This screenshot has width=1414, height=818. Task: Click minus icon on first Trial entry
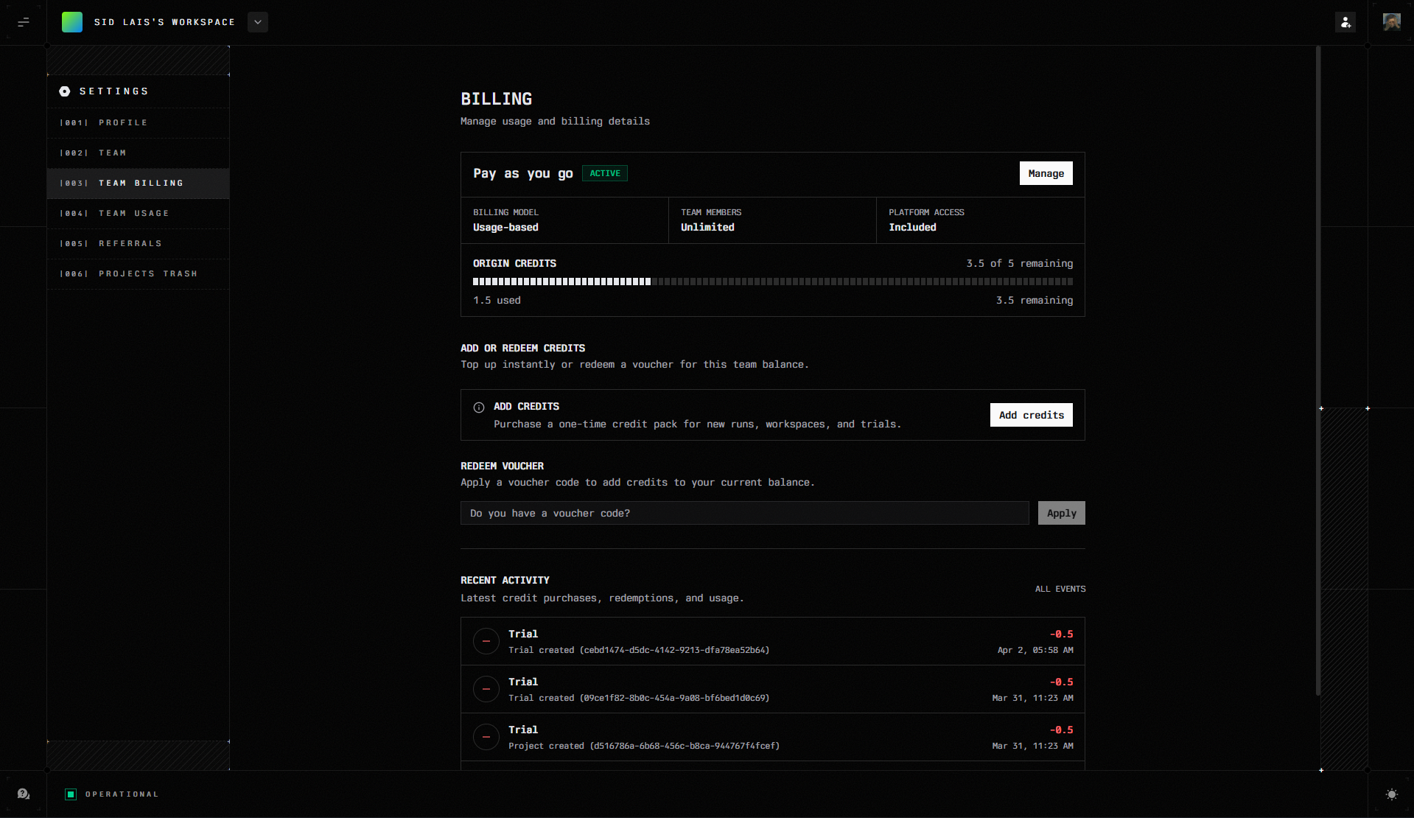486,641
